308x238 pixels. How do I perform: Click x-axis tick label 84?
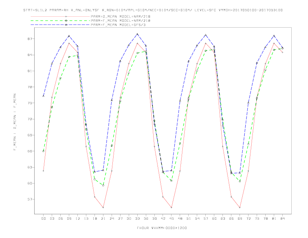tap(283, 219)
